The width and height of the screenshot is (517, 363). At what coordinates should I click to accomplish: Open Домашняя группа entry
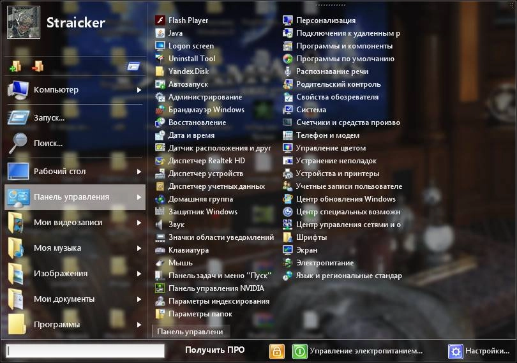194,199
